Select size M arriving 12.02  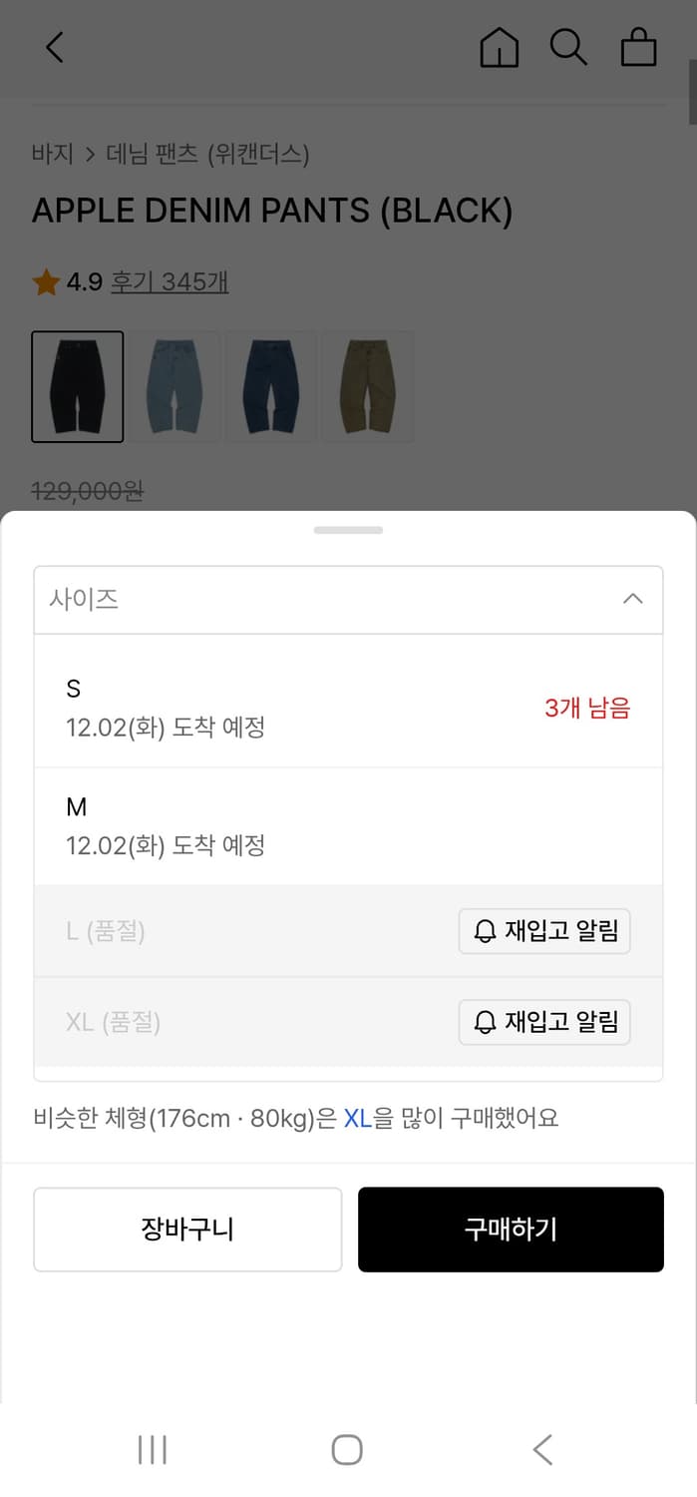299,825
